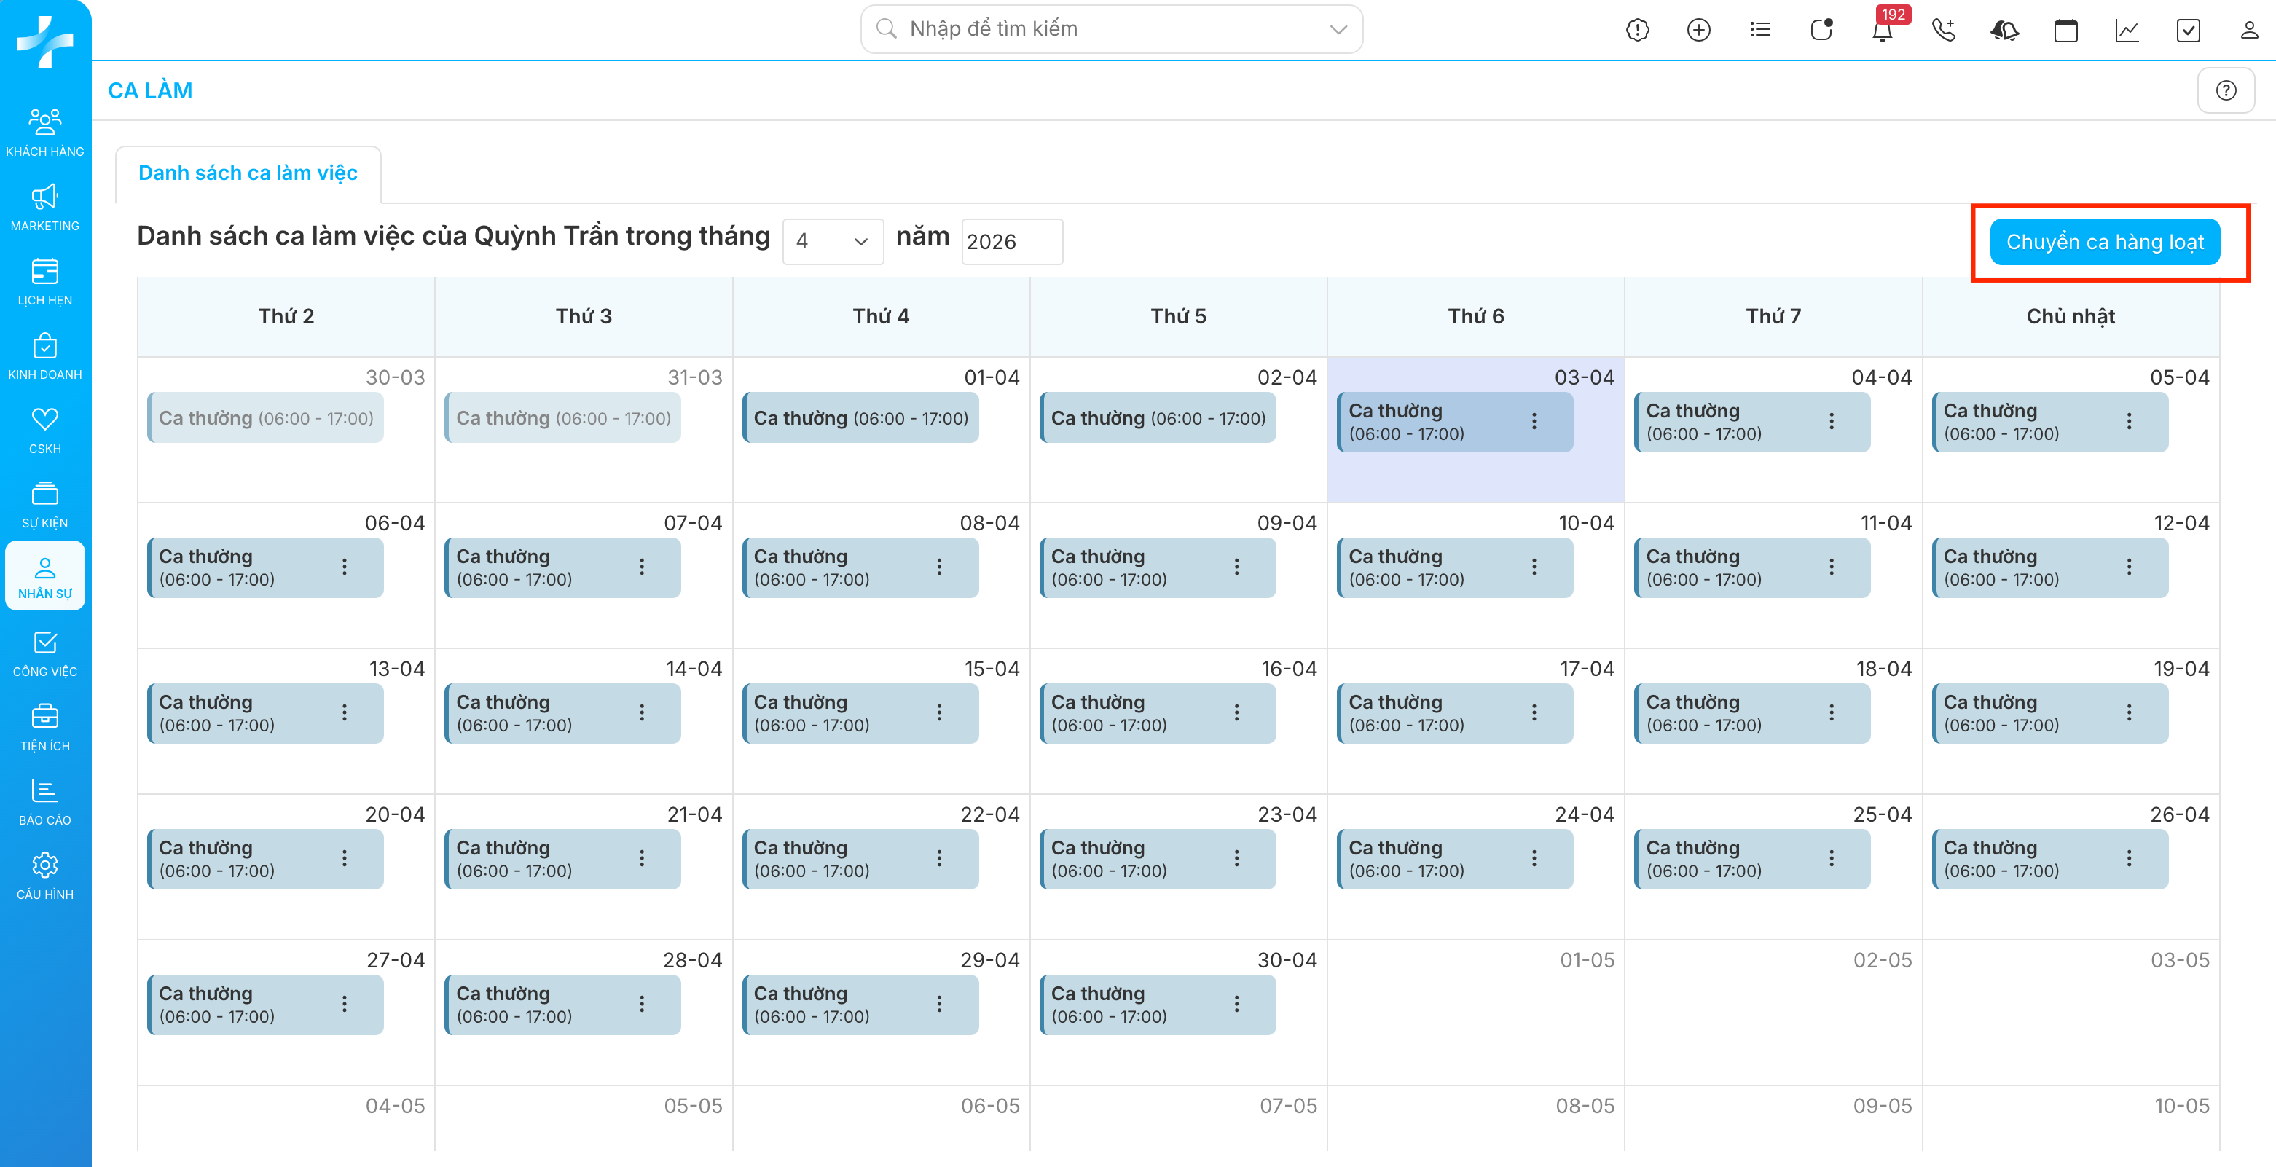The width and height of the screenshot is (2276, 1167).
Task: Click the help question mark icon
Action: coord(2226,90)
